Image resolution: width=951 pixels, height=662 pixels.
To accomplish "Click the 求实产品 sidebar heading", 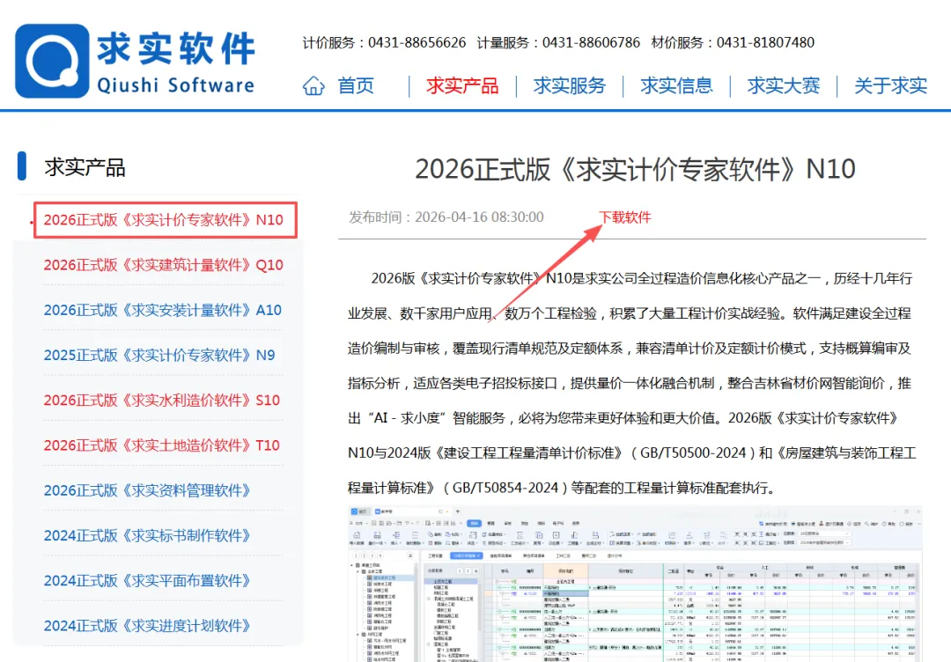I will point(85,167).
